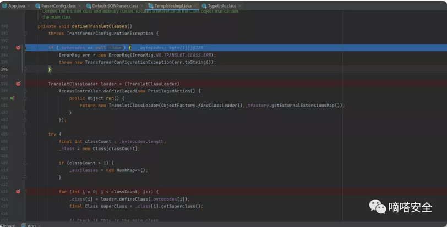The width and height of the screenshot is (447, 227).
Task: Collapse the if block fold at line 393
Action: [25, 48]
